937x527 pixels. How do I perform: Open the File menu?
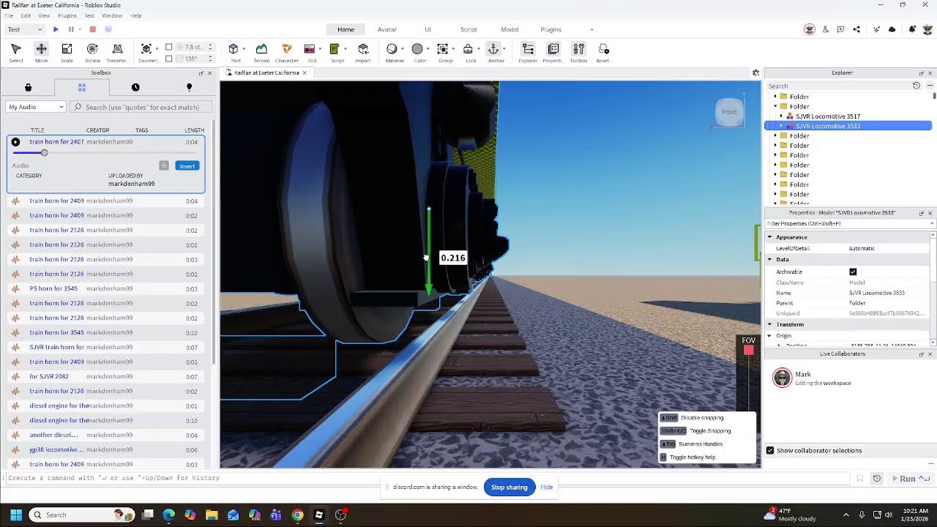(9, 15)
